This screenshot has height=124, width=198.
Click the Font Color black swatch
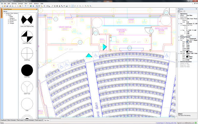coord(188,52)
